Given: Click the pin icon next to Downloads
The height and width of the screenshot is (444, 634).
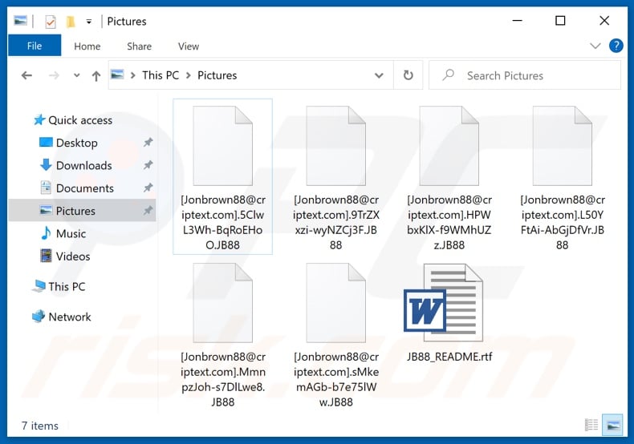Looking at the screenshot, I should [x=148, y=164].
